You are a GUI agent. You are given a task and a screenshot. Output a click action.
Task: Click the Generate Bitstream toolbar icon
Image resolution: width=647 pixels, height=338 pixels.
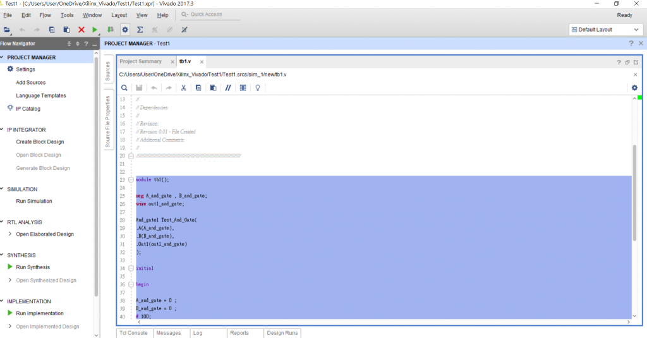[110, 30]
